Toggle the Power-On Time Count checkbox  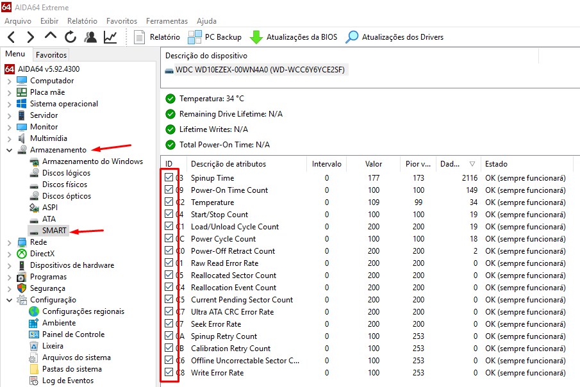tap(169, 190)
